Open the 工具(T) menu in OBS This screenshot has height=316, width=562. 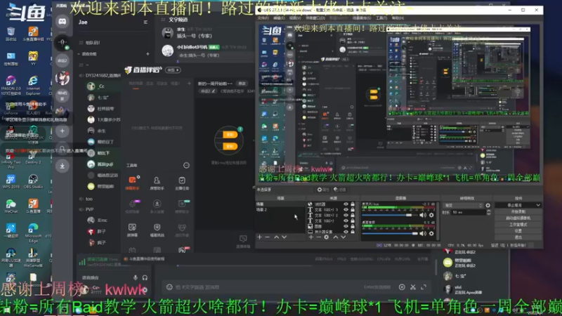point(381,18)
